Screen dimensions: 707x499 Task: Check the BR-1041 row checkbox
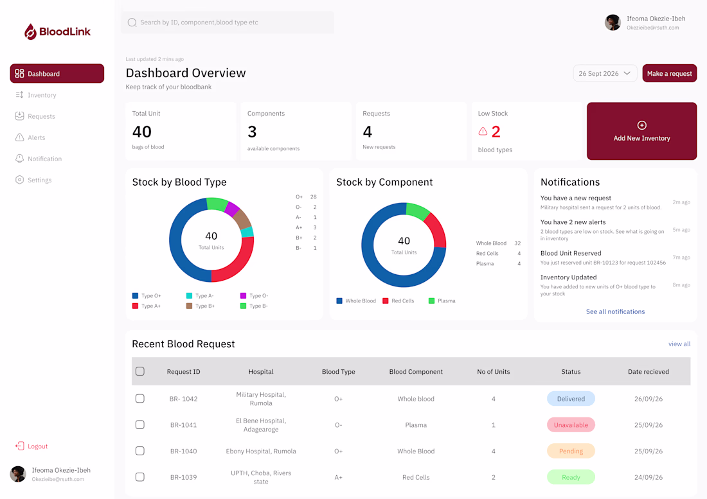click(140, 425)
